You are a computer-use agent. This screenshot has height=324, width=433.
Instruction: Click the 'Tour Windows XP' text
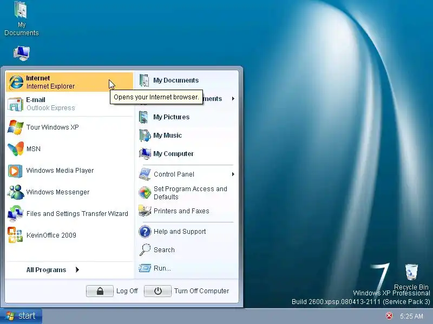[53, 127]
